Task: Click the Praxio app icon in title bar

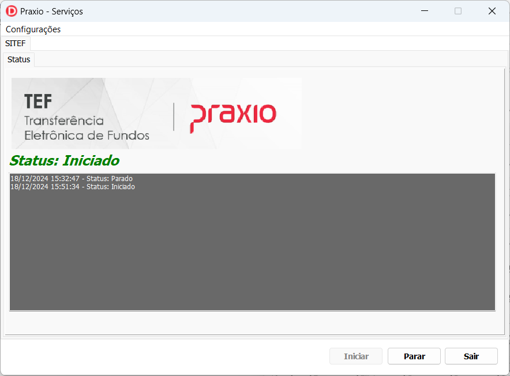Action: 12,12
